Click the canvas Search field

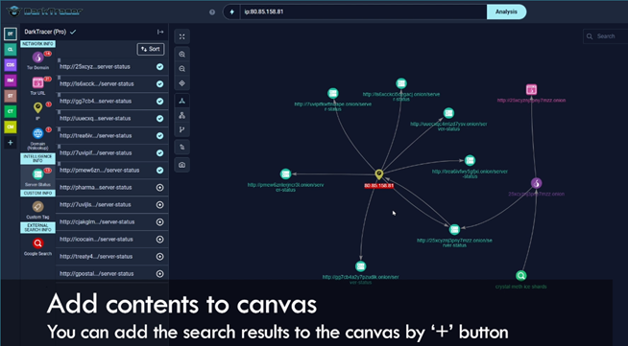pos(606,36)
